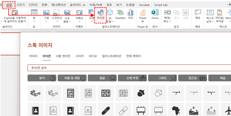Click the 도형 shapes icon
Image resolution: width=231 pixels, height=116 pixels.
pos(91,12)
